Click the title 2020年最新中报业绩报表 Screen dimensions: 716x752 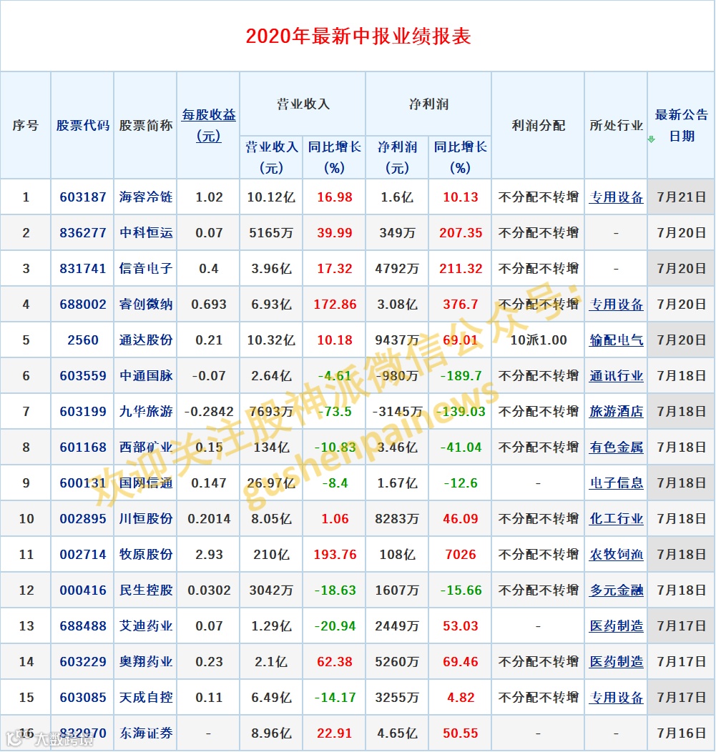coord(358,36)
